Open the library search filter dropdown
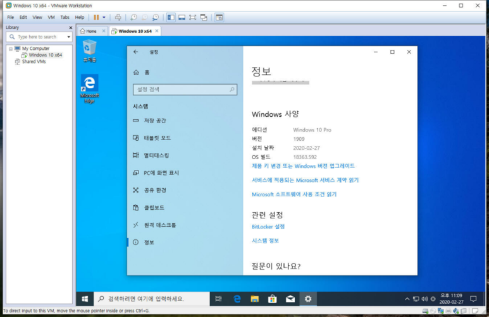 click(68, 37)
